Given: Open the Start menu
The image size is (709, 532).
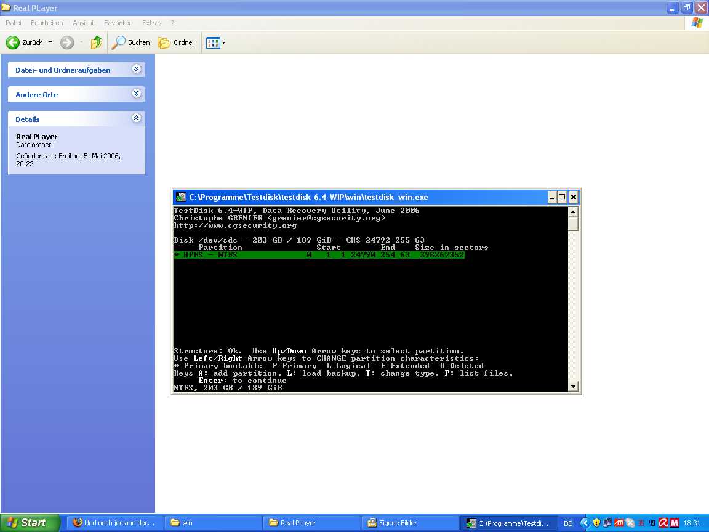Looking at the screenshot, I should click(x=30, y=523).
